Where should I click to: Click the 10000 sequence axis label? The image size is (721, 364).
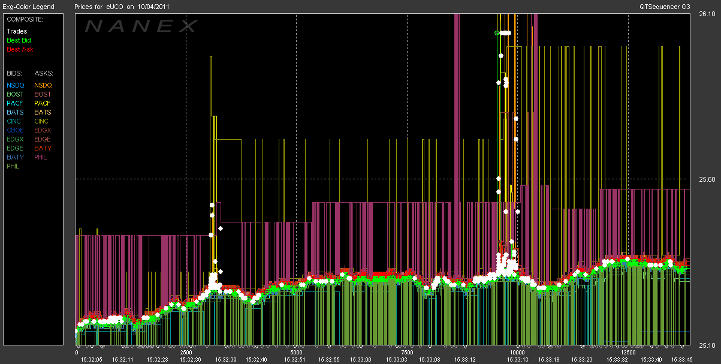(517, 353)
